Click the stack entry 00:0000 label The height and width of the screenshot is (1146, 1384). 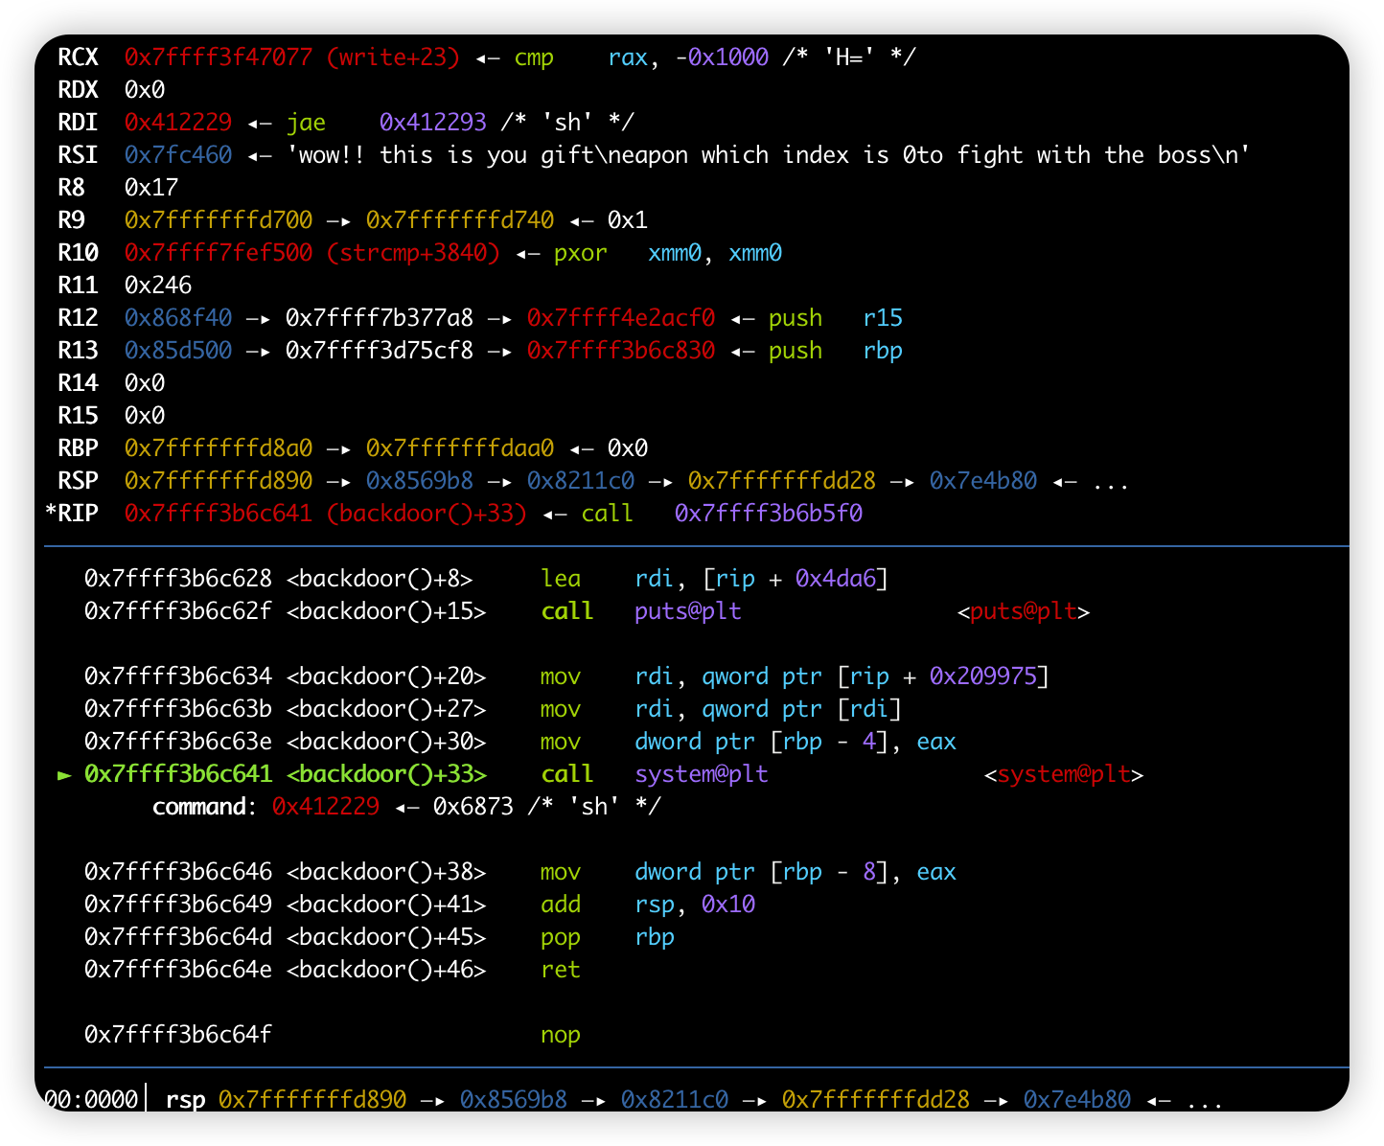[92, 1099]
